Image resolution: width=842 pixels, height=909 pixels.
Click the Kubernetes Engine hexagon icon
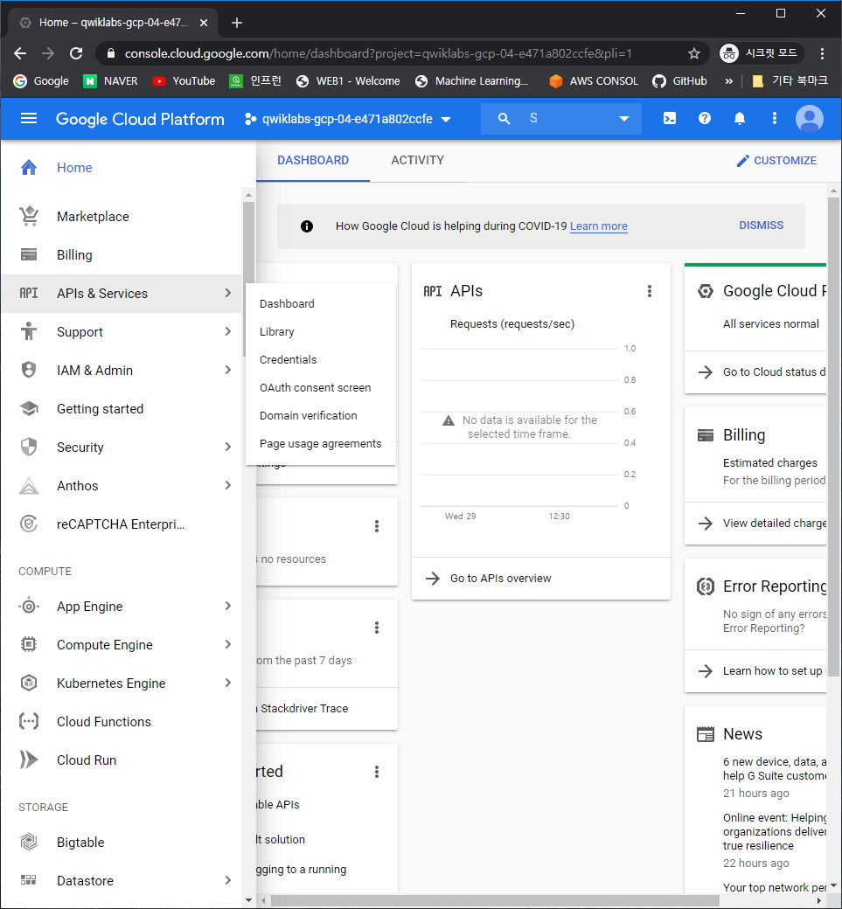point(28,683)
